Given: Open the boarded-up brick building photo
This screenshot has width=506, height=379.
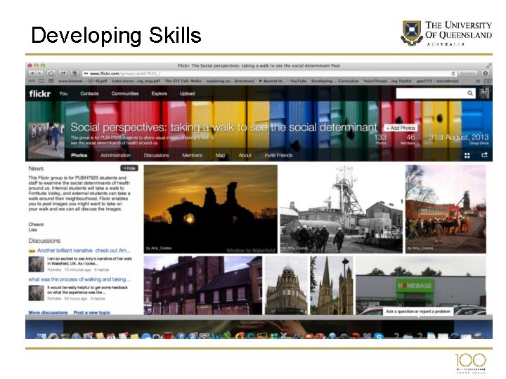Looking at the screenshot, I should (x=203, y=285).
